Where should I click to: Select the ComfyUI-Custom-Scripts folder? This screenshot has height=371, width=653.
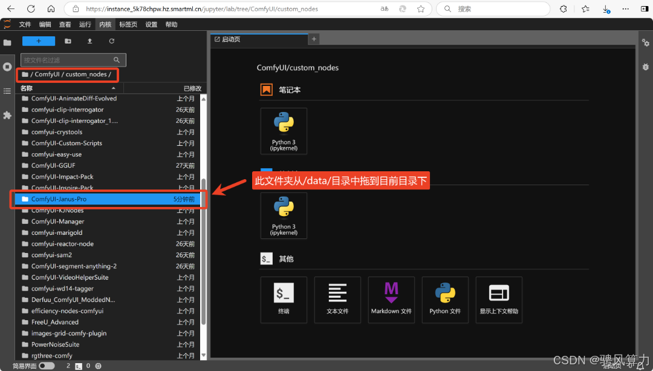(108, 143)
